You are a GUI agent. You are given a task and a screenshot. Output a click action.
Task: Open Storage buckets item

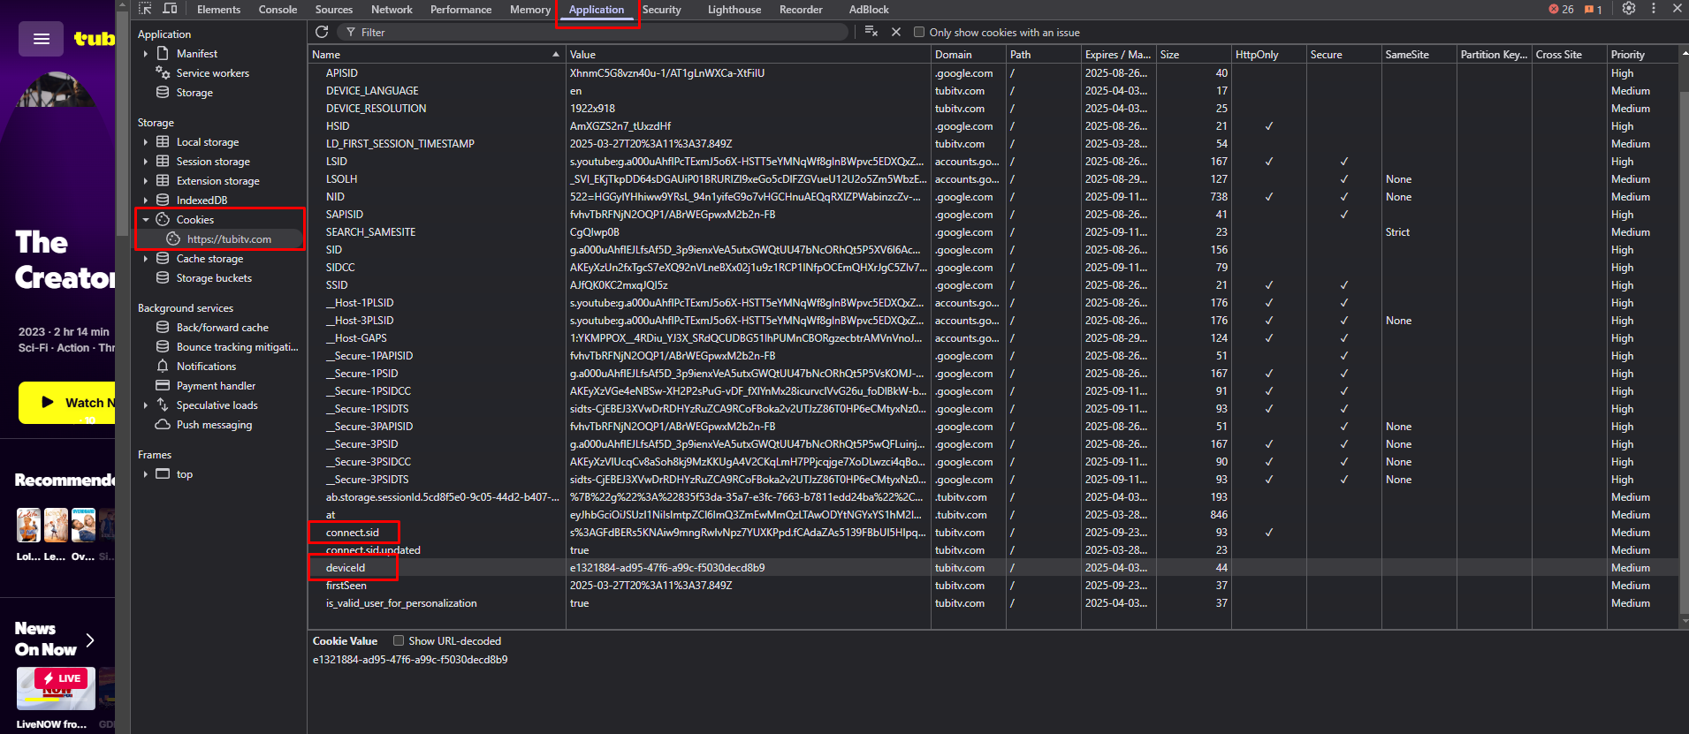coord(214,278)
